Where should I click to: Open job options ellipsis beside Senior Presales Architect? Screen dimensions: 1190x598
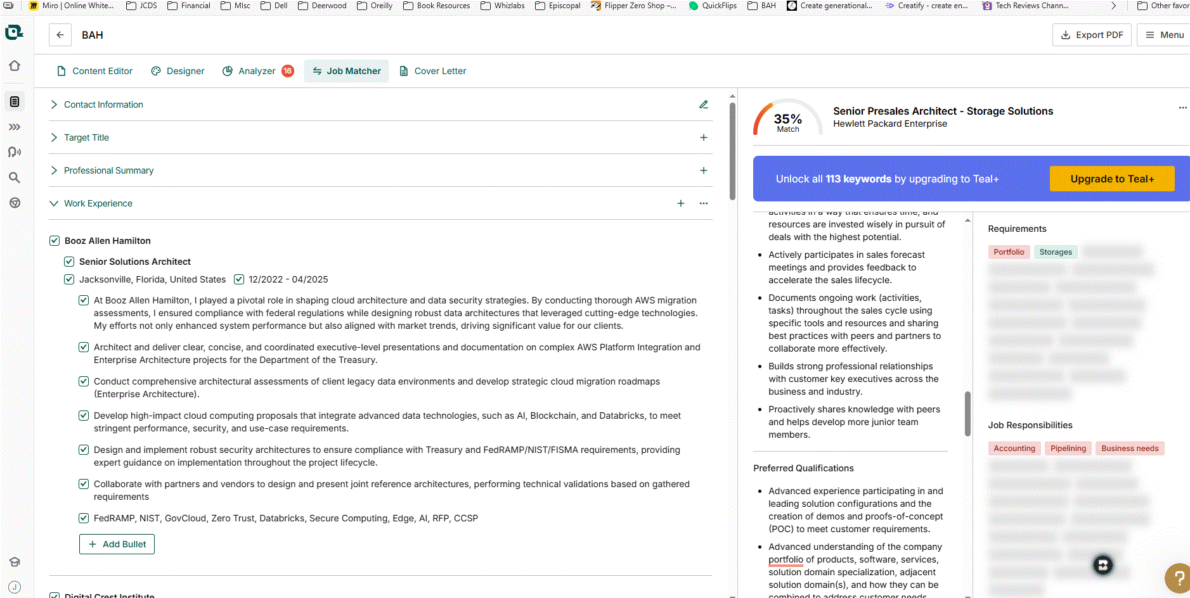[1182, 108]
